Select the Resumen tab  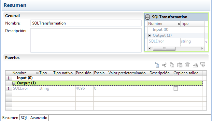coord(10,118)
